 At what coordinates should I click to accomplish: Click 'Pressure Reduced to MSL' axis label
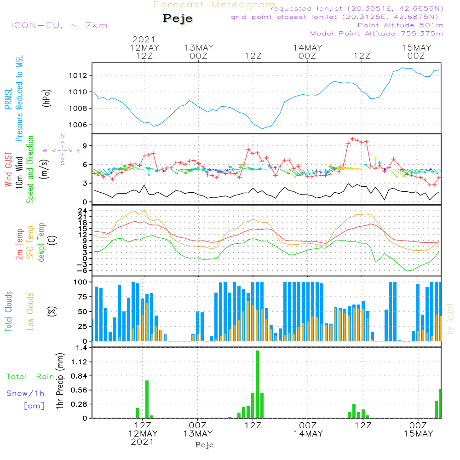click(x=19, y=98)
